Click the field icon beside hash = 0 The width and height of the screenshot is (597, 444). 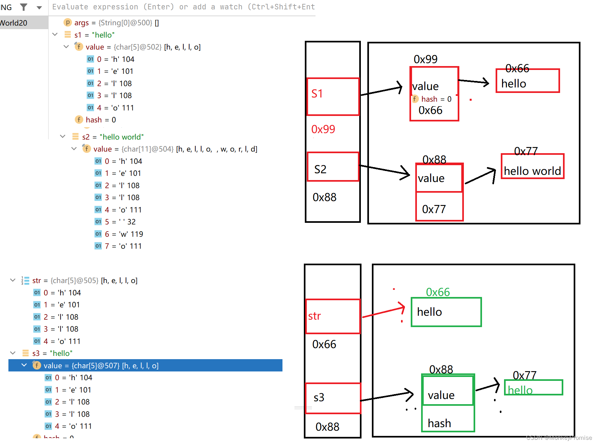point(79,120)
